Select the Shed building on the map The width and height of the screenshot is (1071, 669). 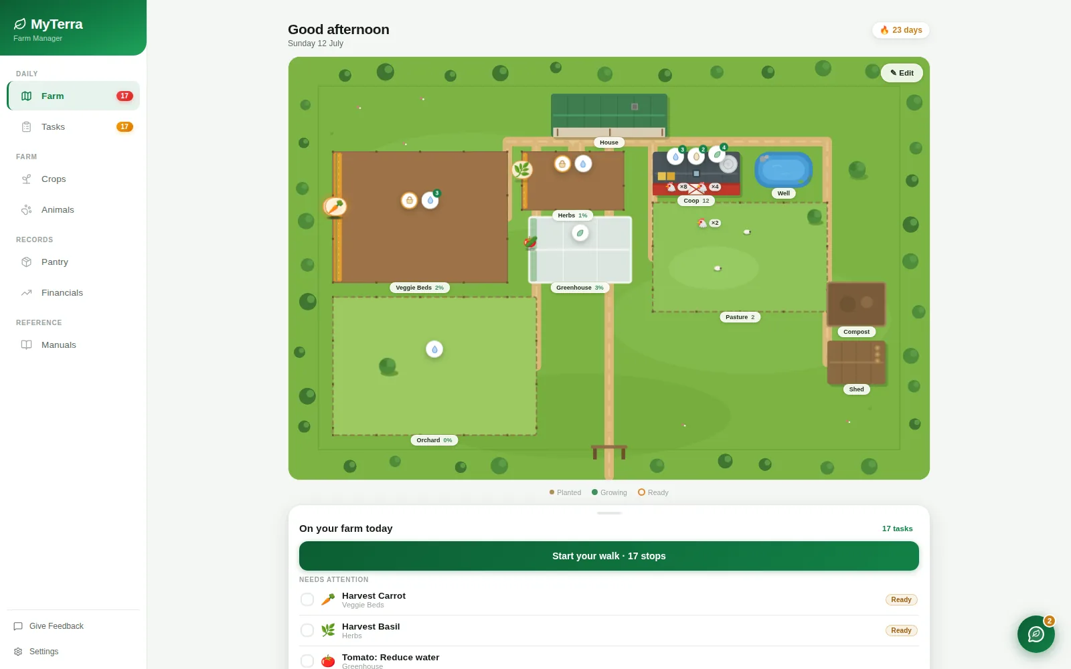point(856,362)
